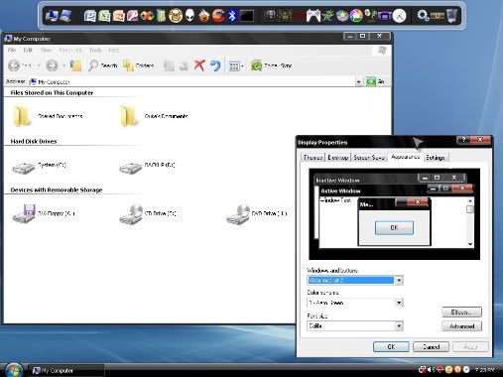
Task: Click Cancel in Display Properties
Action: pos(432,346)
